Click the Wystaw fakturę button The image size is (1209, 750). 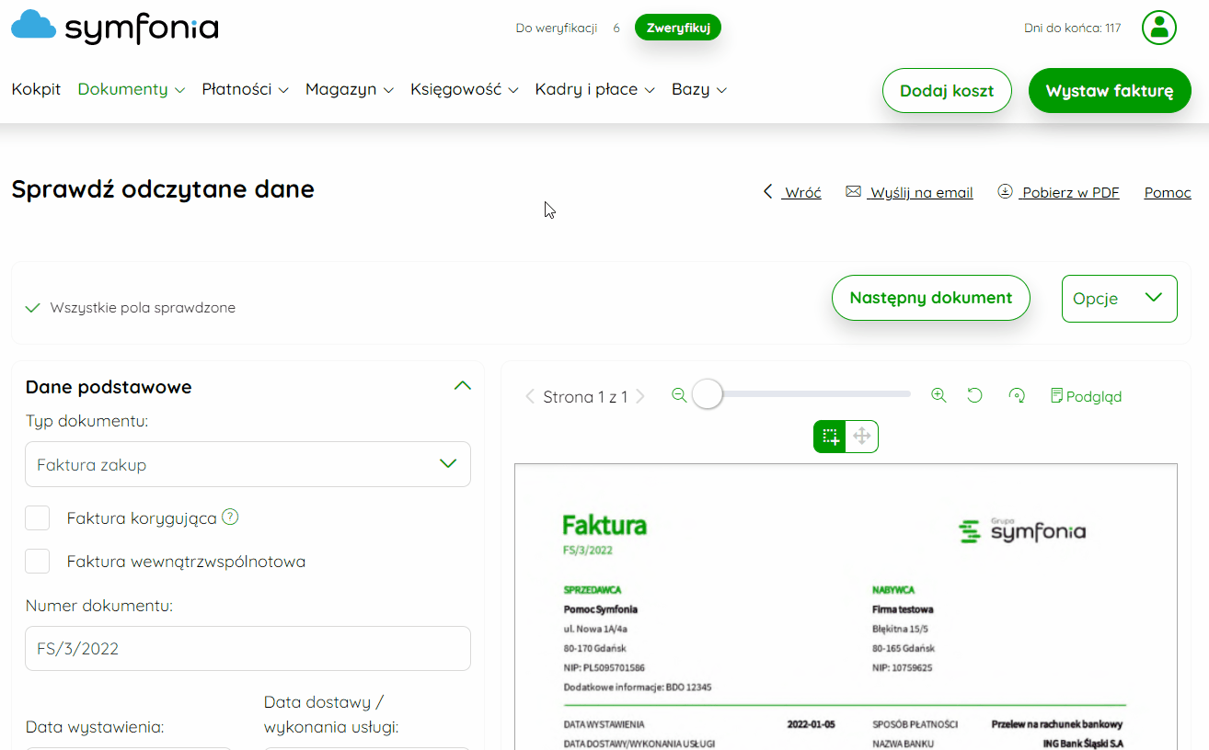point(1110,91)
